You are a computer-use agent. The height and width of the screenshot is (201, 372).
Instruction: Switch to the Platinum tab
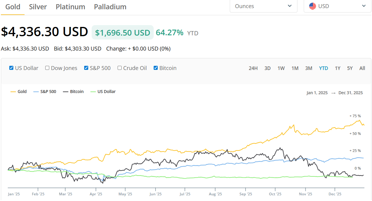(x=70, y=7)
